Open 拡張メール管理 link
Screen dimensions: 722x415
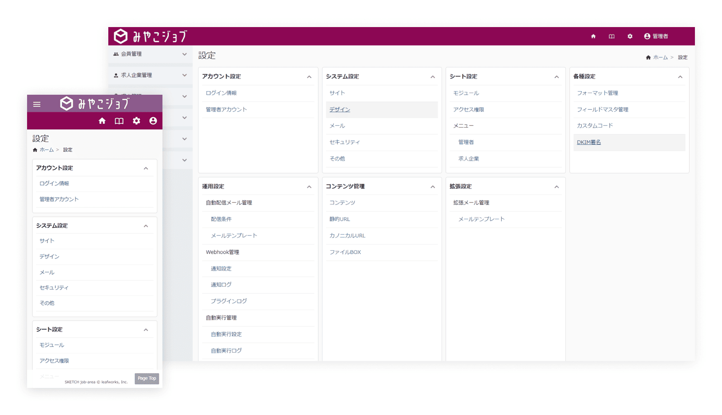pyautogui.click(x=471, y=203)
